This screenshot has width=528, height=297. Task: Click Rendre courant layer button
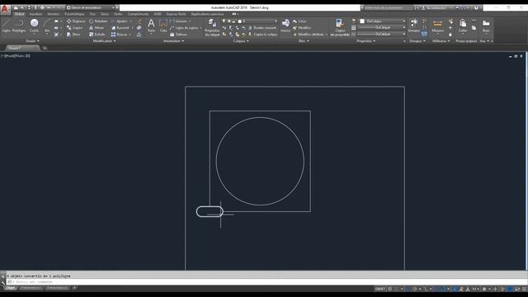(262, 28)
